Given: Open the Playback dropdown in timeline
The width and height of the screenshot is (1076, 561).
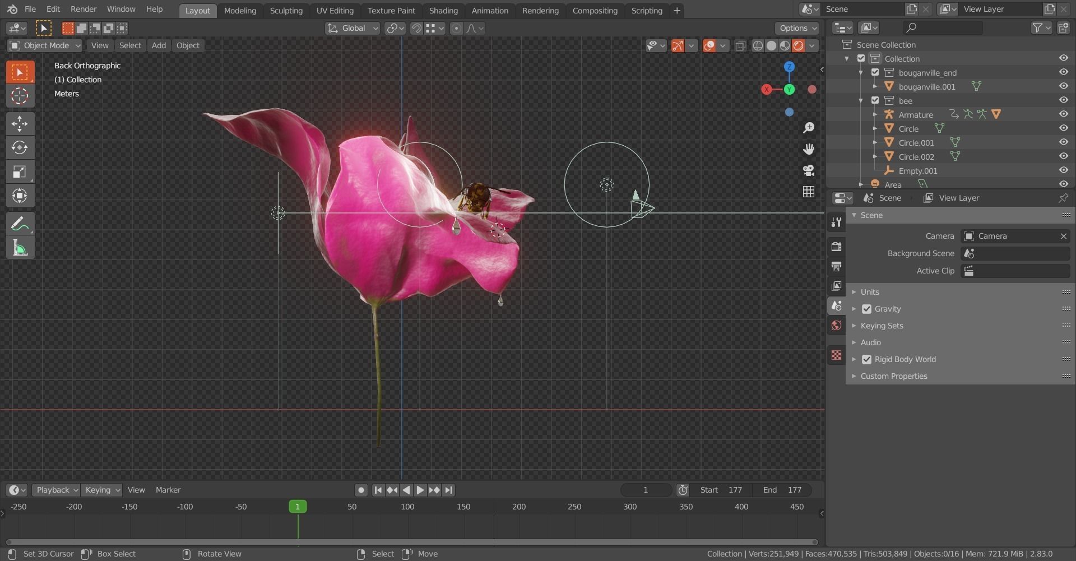Looking at the screenshot, I should click(x=55, y=490).
